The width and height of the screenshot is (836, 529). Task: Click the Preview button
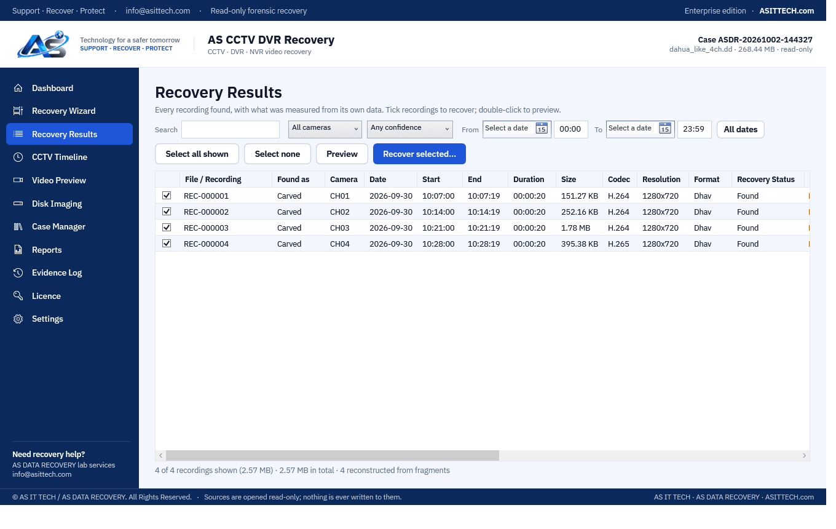(342, 154)
